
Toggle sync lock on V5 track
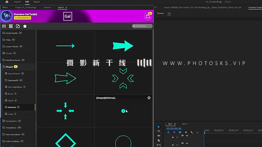182,136
